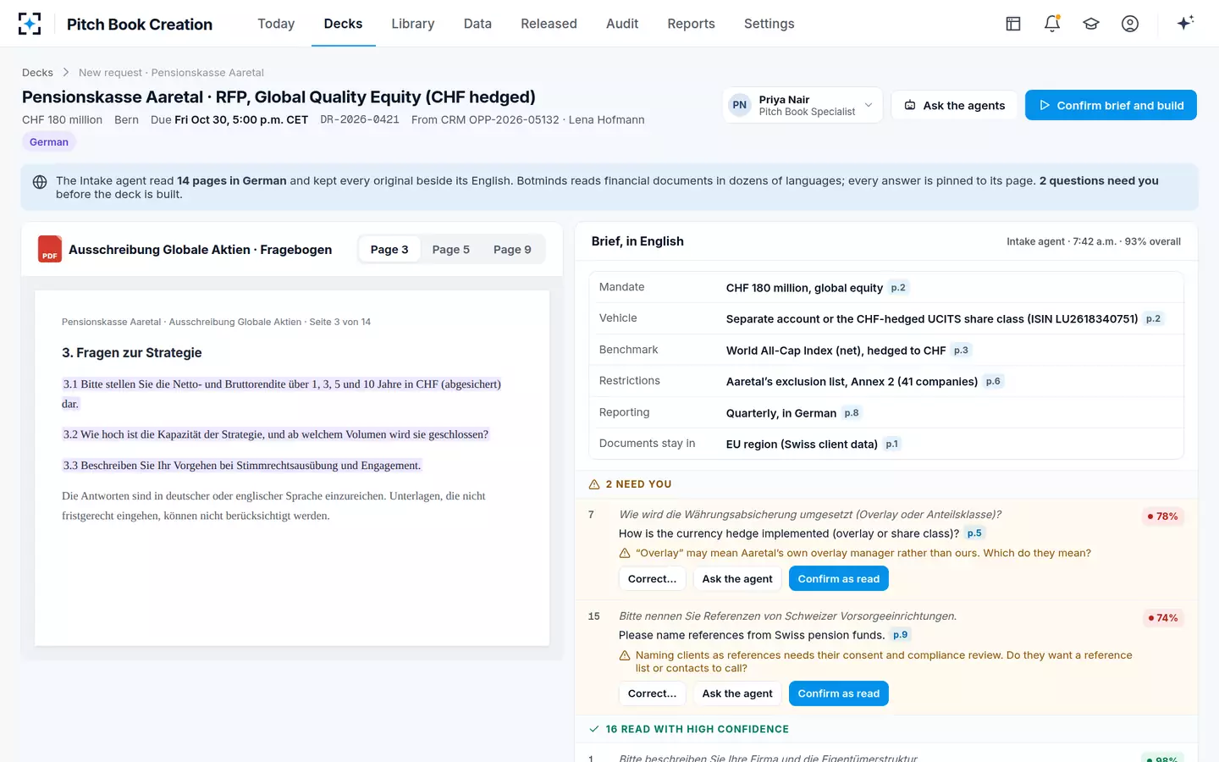The width and height of the screenshot is (1219, 762).
Task: Open the Audit tab
Action: coord(622,24)
